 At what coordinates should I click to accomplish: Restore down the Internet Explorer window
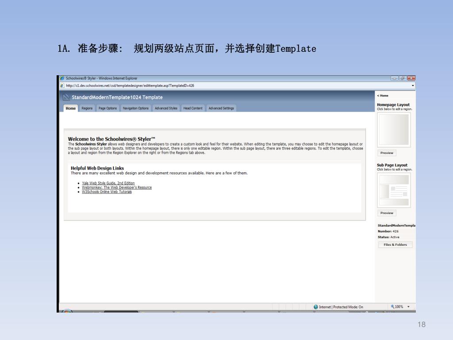coord(403,78)
